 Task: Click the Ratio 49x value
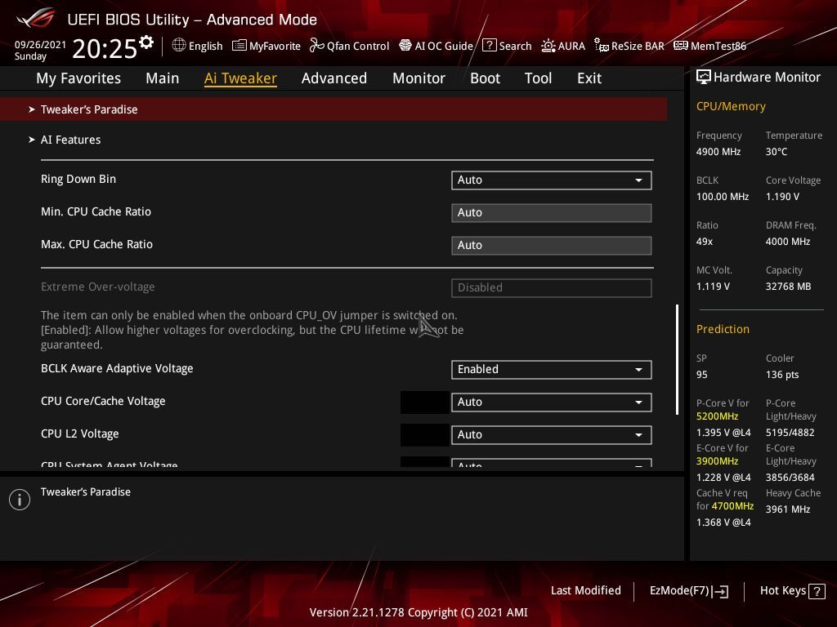point(704,242)
